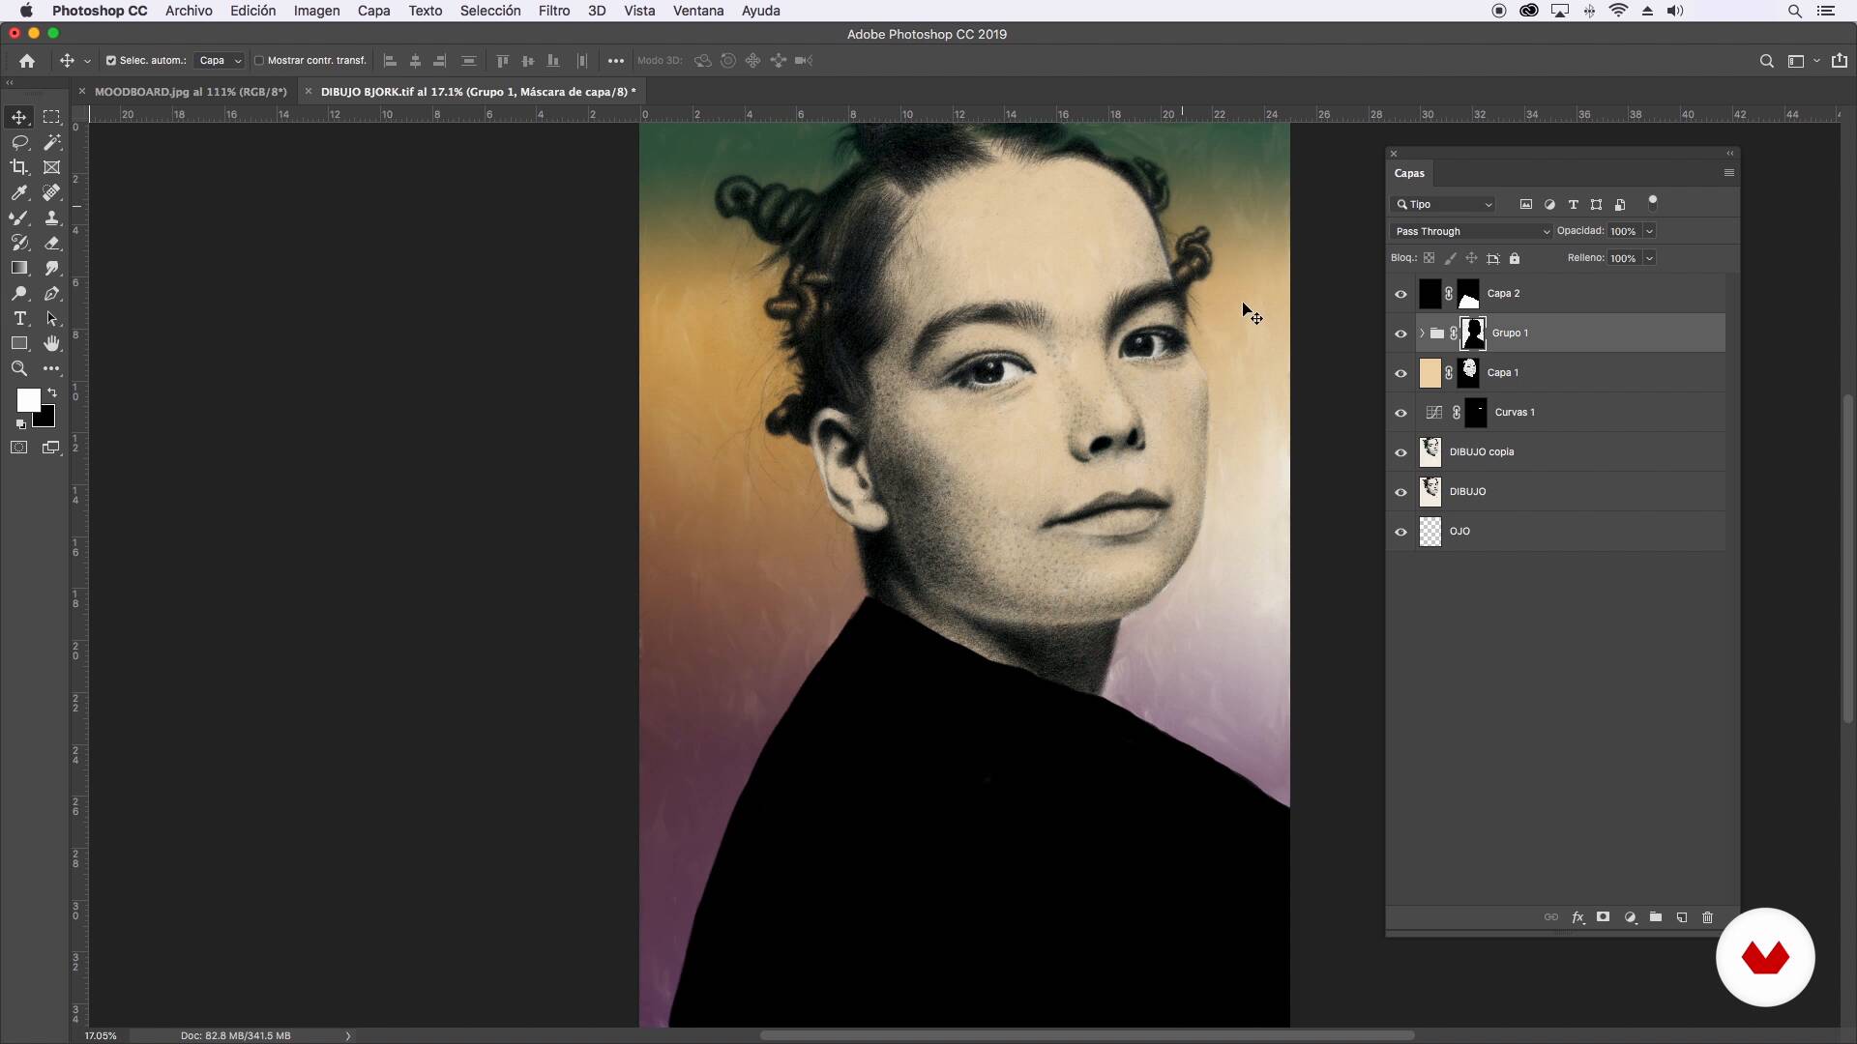
Task: Select the Eraser tool
Action: (x=52, y=243)
